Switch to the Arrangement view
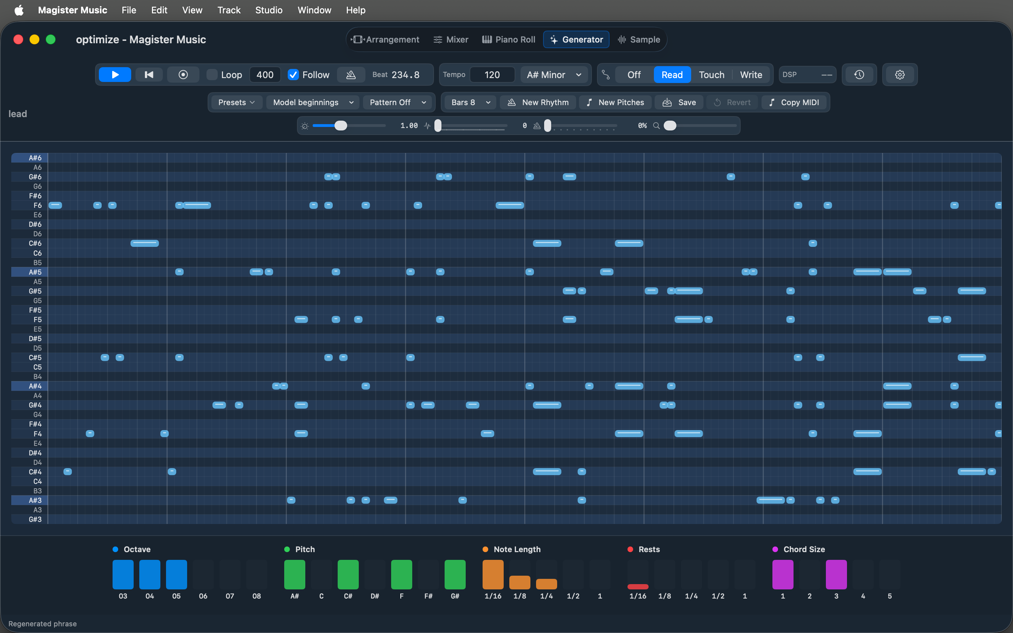 click(x=385, y=39)
